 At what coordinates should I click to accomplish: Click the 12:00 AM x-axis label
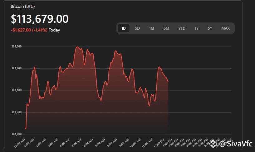[x=20, y=143]
